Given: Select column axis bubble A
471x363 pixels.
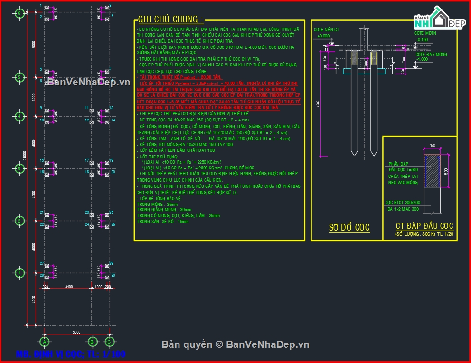Looking at the screenshot, I should (x=44, y=341).
